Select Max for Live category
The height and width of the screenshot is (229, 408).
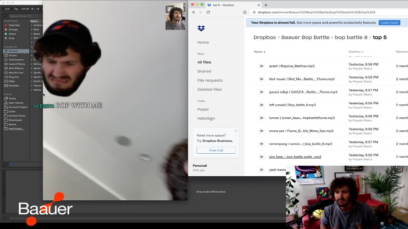[16, 73]
